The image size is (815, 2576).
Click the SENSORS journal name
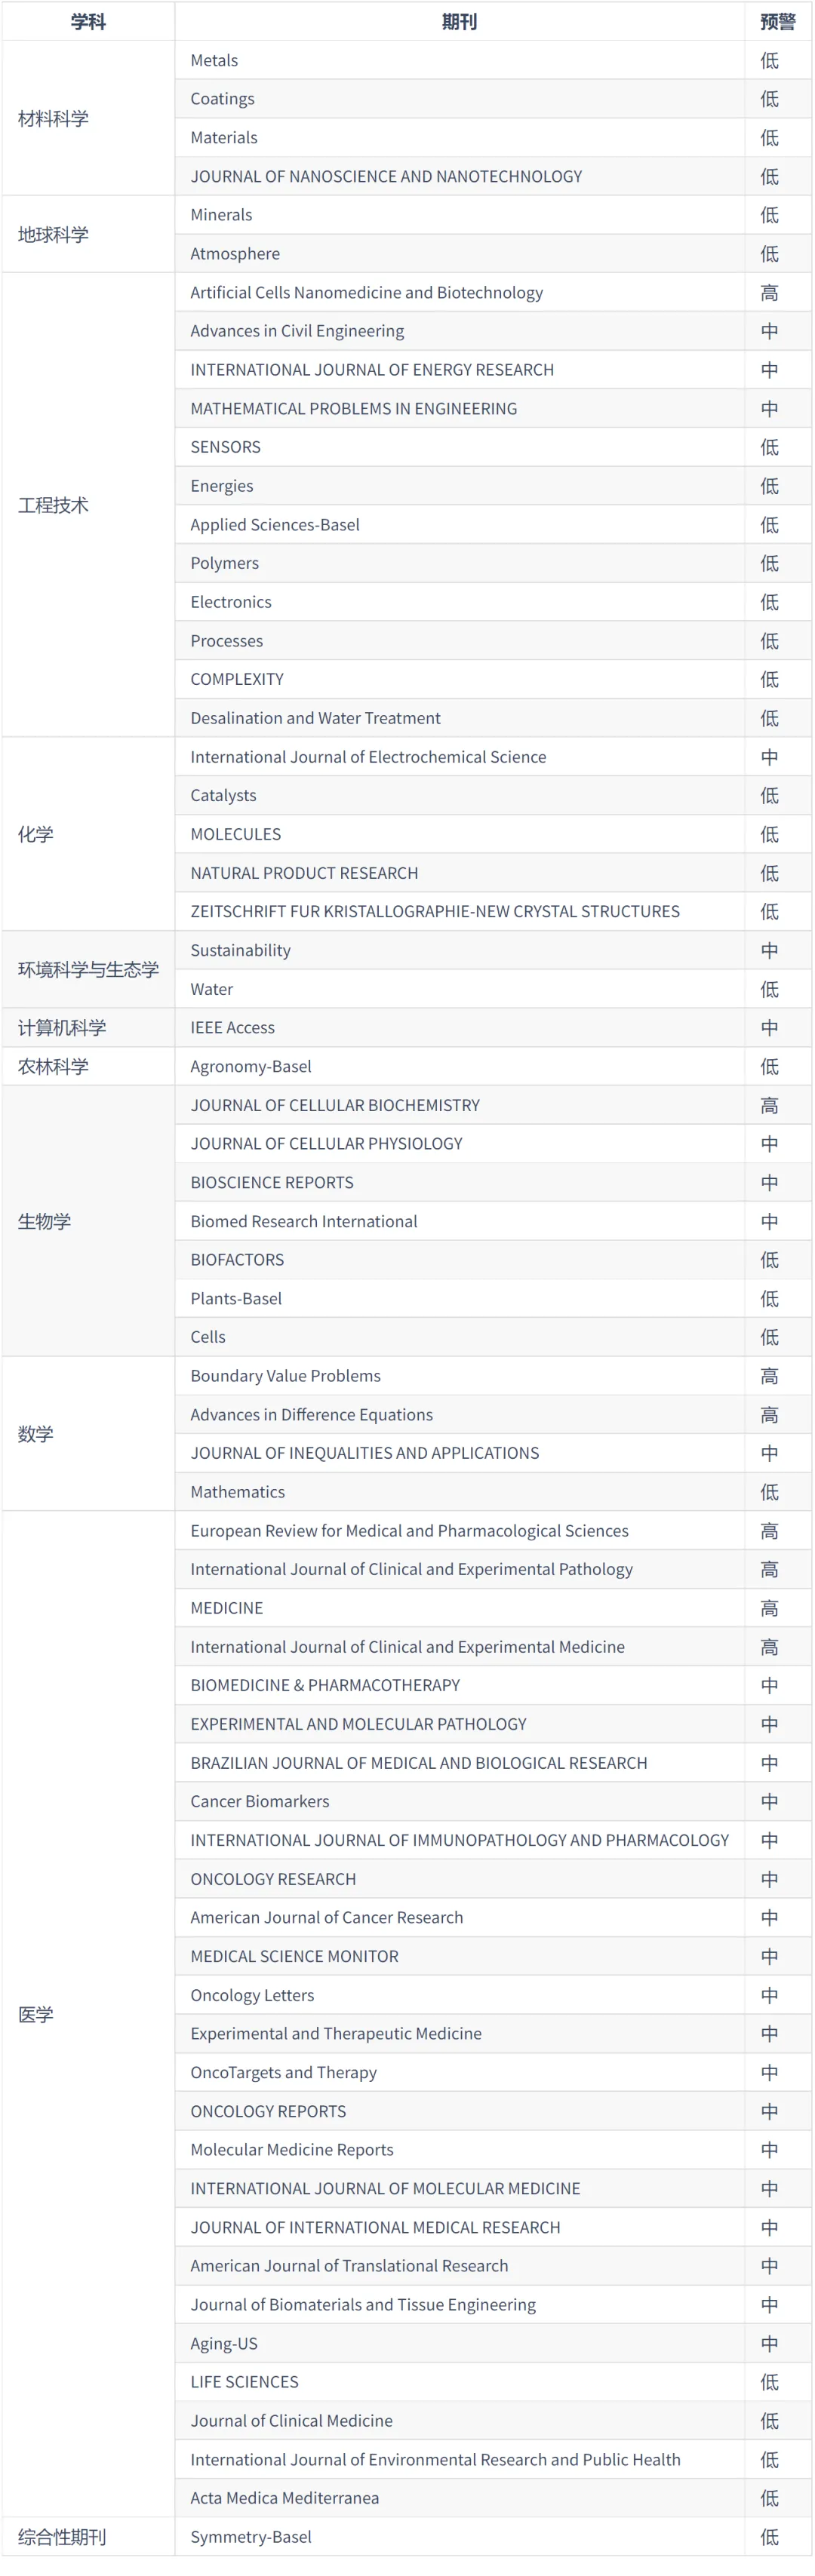(x=225, y=447)
